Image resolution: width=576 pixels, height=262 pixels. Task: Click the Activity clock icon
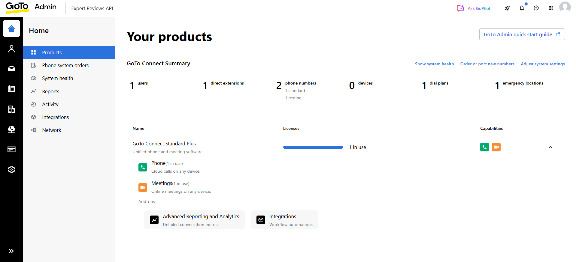tap(34, 104)
